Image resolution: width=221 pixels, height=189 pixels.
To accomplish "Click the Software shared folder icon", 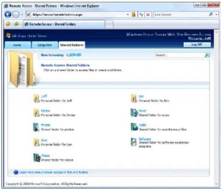I will click(x=134, y=142).
